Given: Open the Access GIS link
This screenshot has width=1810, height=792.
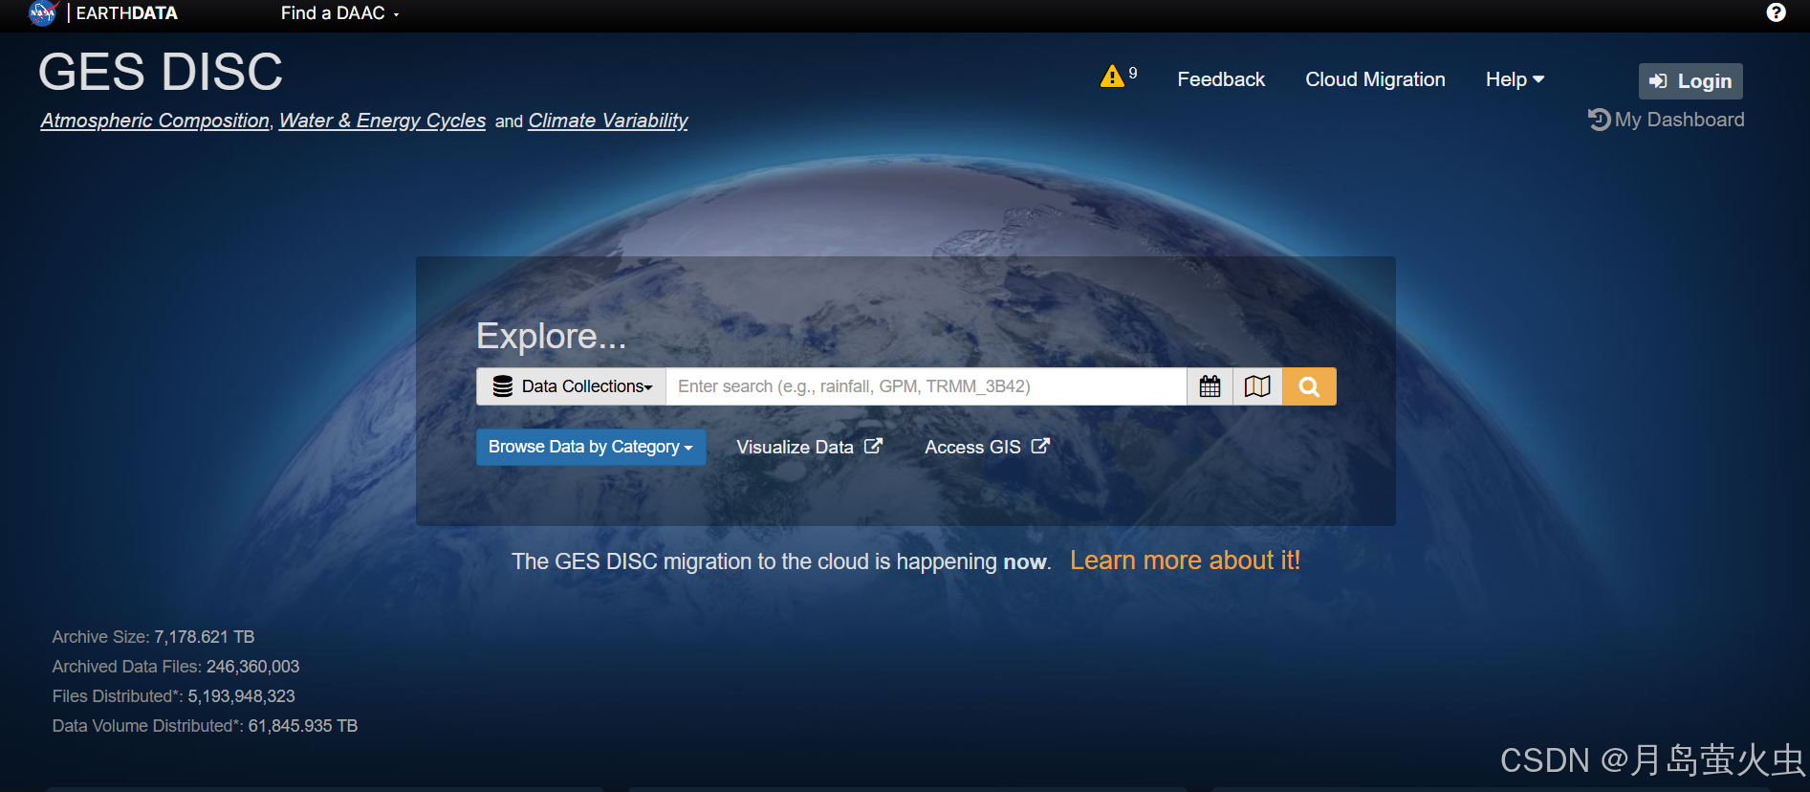Looking at the screenshot, I should coord(987,447).
